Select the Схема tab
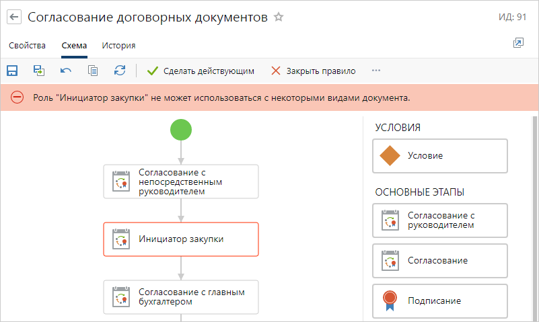 pyautogui.click(x=74, y=46)
